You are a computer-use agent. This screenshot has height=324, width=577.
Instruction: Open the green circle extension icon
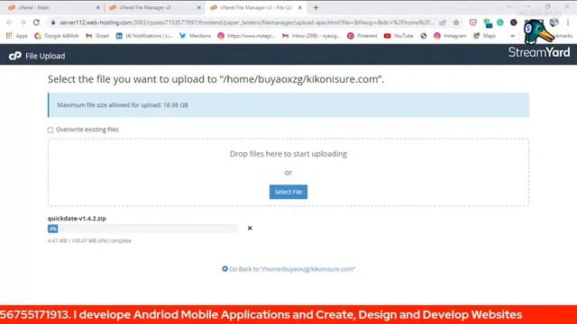click(500, 22)
